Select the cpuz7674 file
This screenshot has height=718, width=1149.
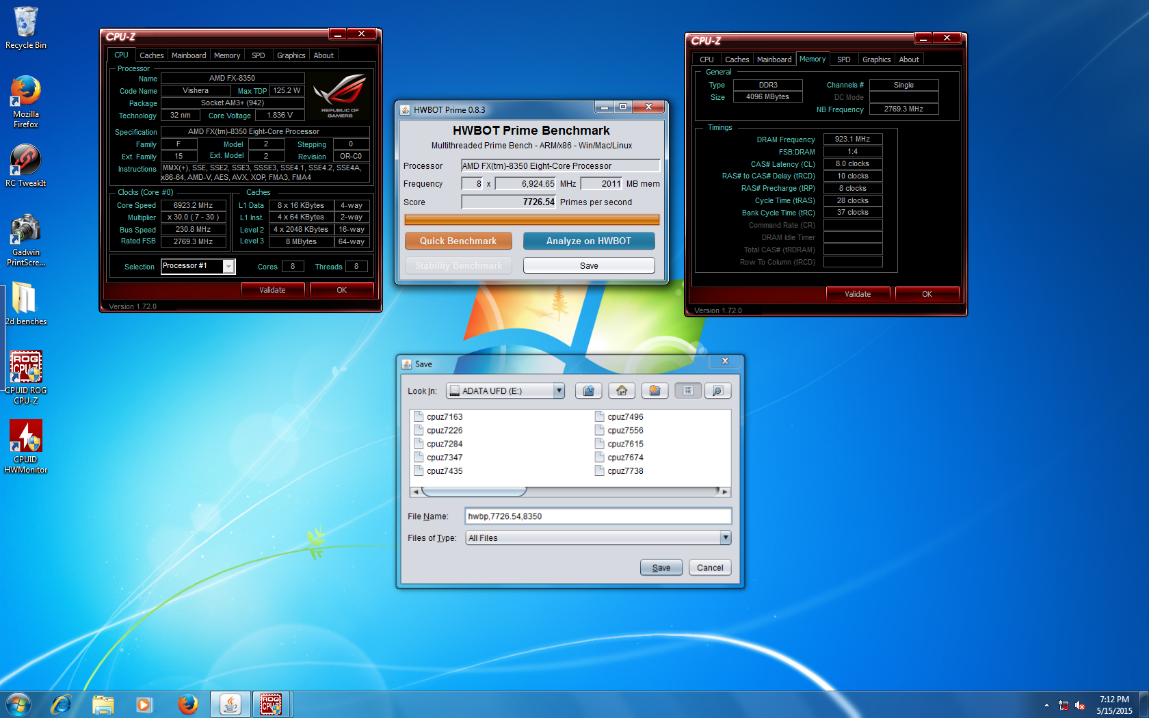pos(619,457)
